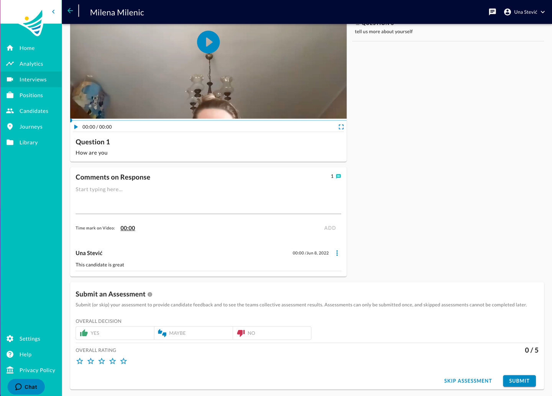The width and height of the screenshot is (552, 396).
Task: Open the Analytics section
Action: [x=31, y=64]
